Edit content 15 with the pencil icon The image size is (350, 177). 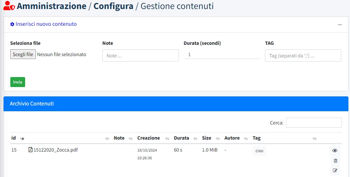(335, 170)
